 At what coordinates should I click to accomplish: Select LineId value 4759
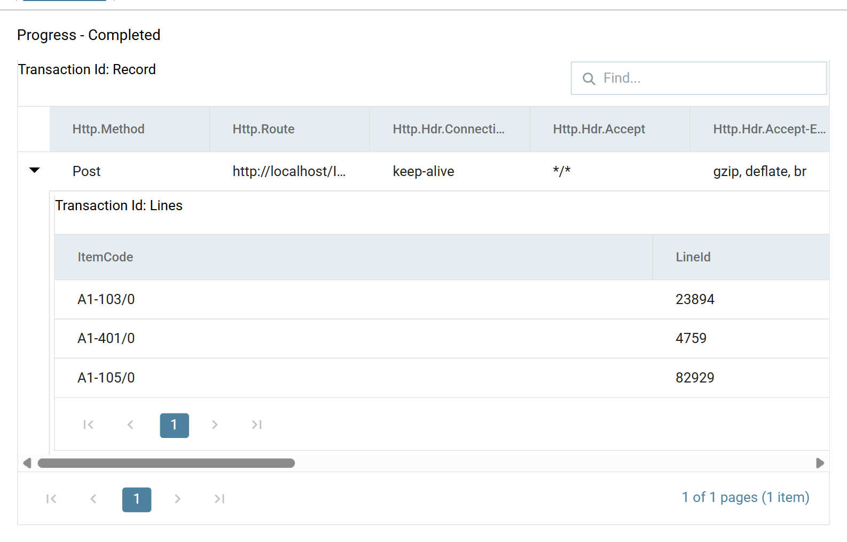point(691,338)
